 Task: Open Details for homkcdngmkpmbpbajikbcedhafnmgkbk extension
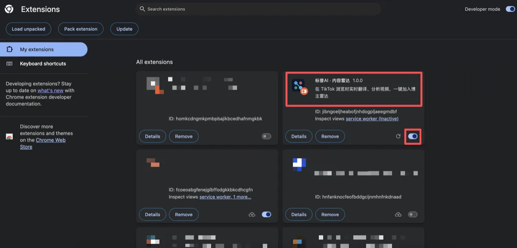click(x=153, y=136)
